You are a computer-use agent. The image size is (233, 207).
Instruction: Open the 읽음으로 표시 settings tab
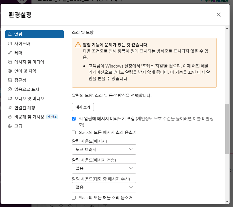34,89
